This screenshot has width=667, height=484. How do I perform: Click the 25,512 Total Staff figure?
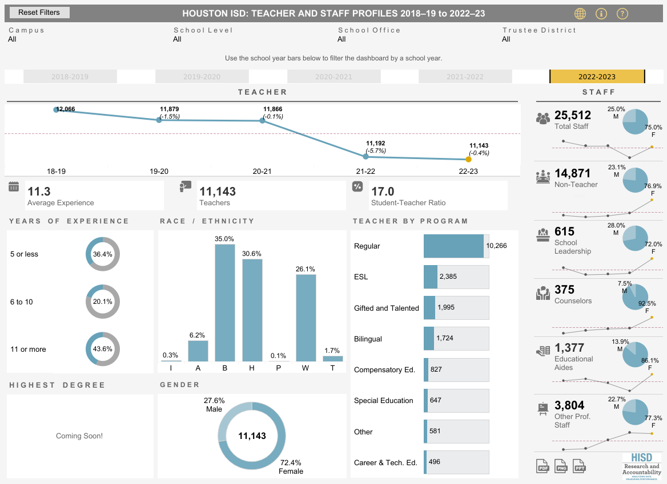[x=573, y=115]
